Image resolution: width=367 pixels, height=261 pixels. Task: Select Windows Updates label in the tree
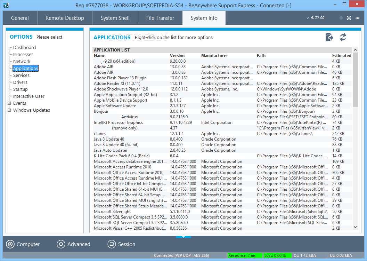pyautogui.click(x=32, y=110)
